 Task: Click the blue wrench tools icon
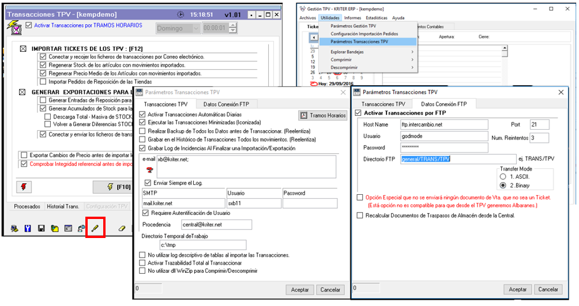tap(28, 228)
